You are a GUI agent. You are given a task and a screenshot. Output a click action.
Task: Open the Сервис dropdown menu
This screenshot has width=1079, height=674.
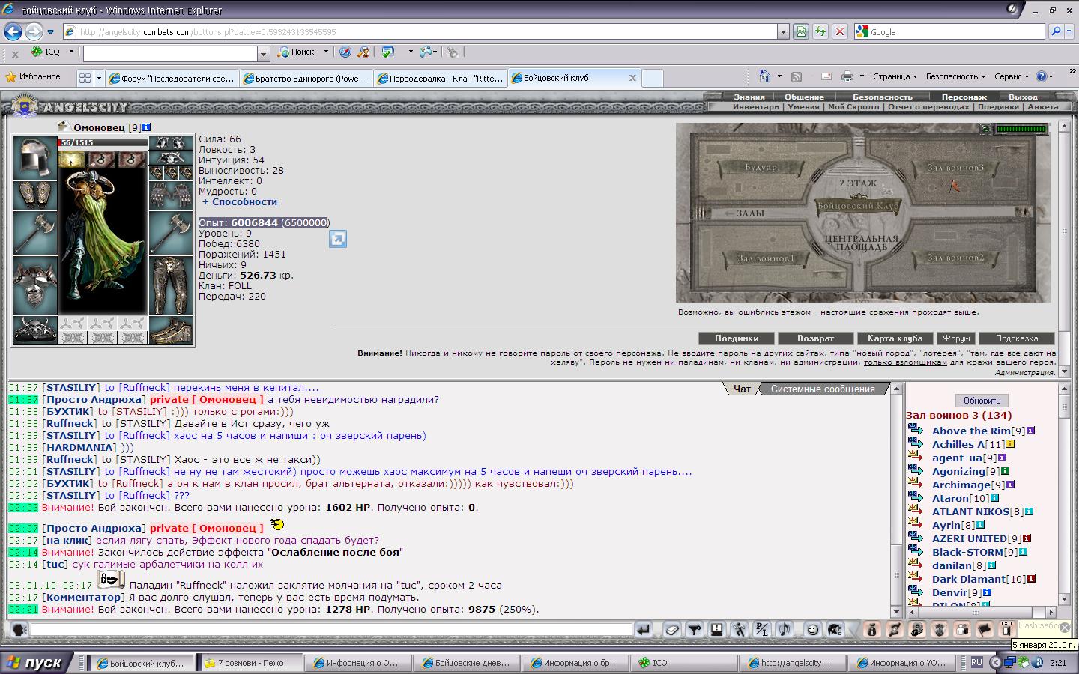(x=1011, y=76)
